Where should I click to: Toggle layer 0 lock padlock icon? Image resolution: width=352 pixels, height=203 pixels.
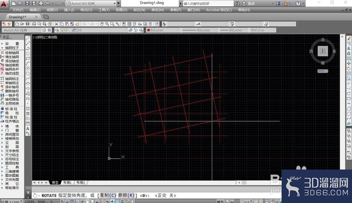[74, 30]
